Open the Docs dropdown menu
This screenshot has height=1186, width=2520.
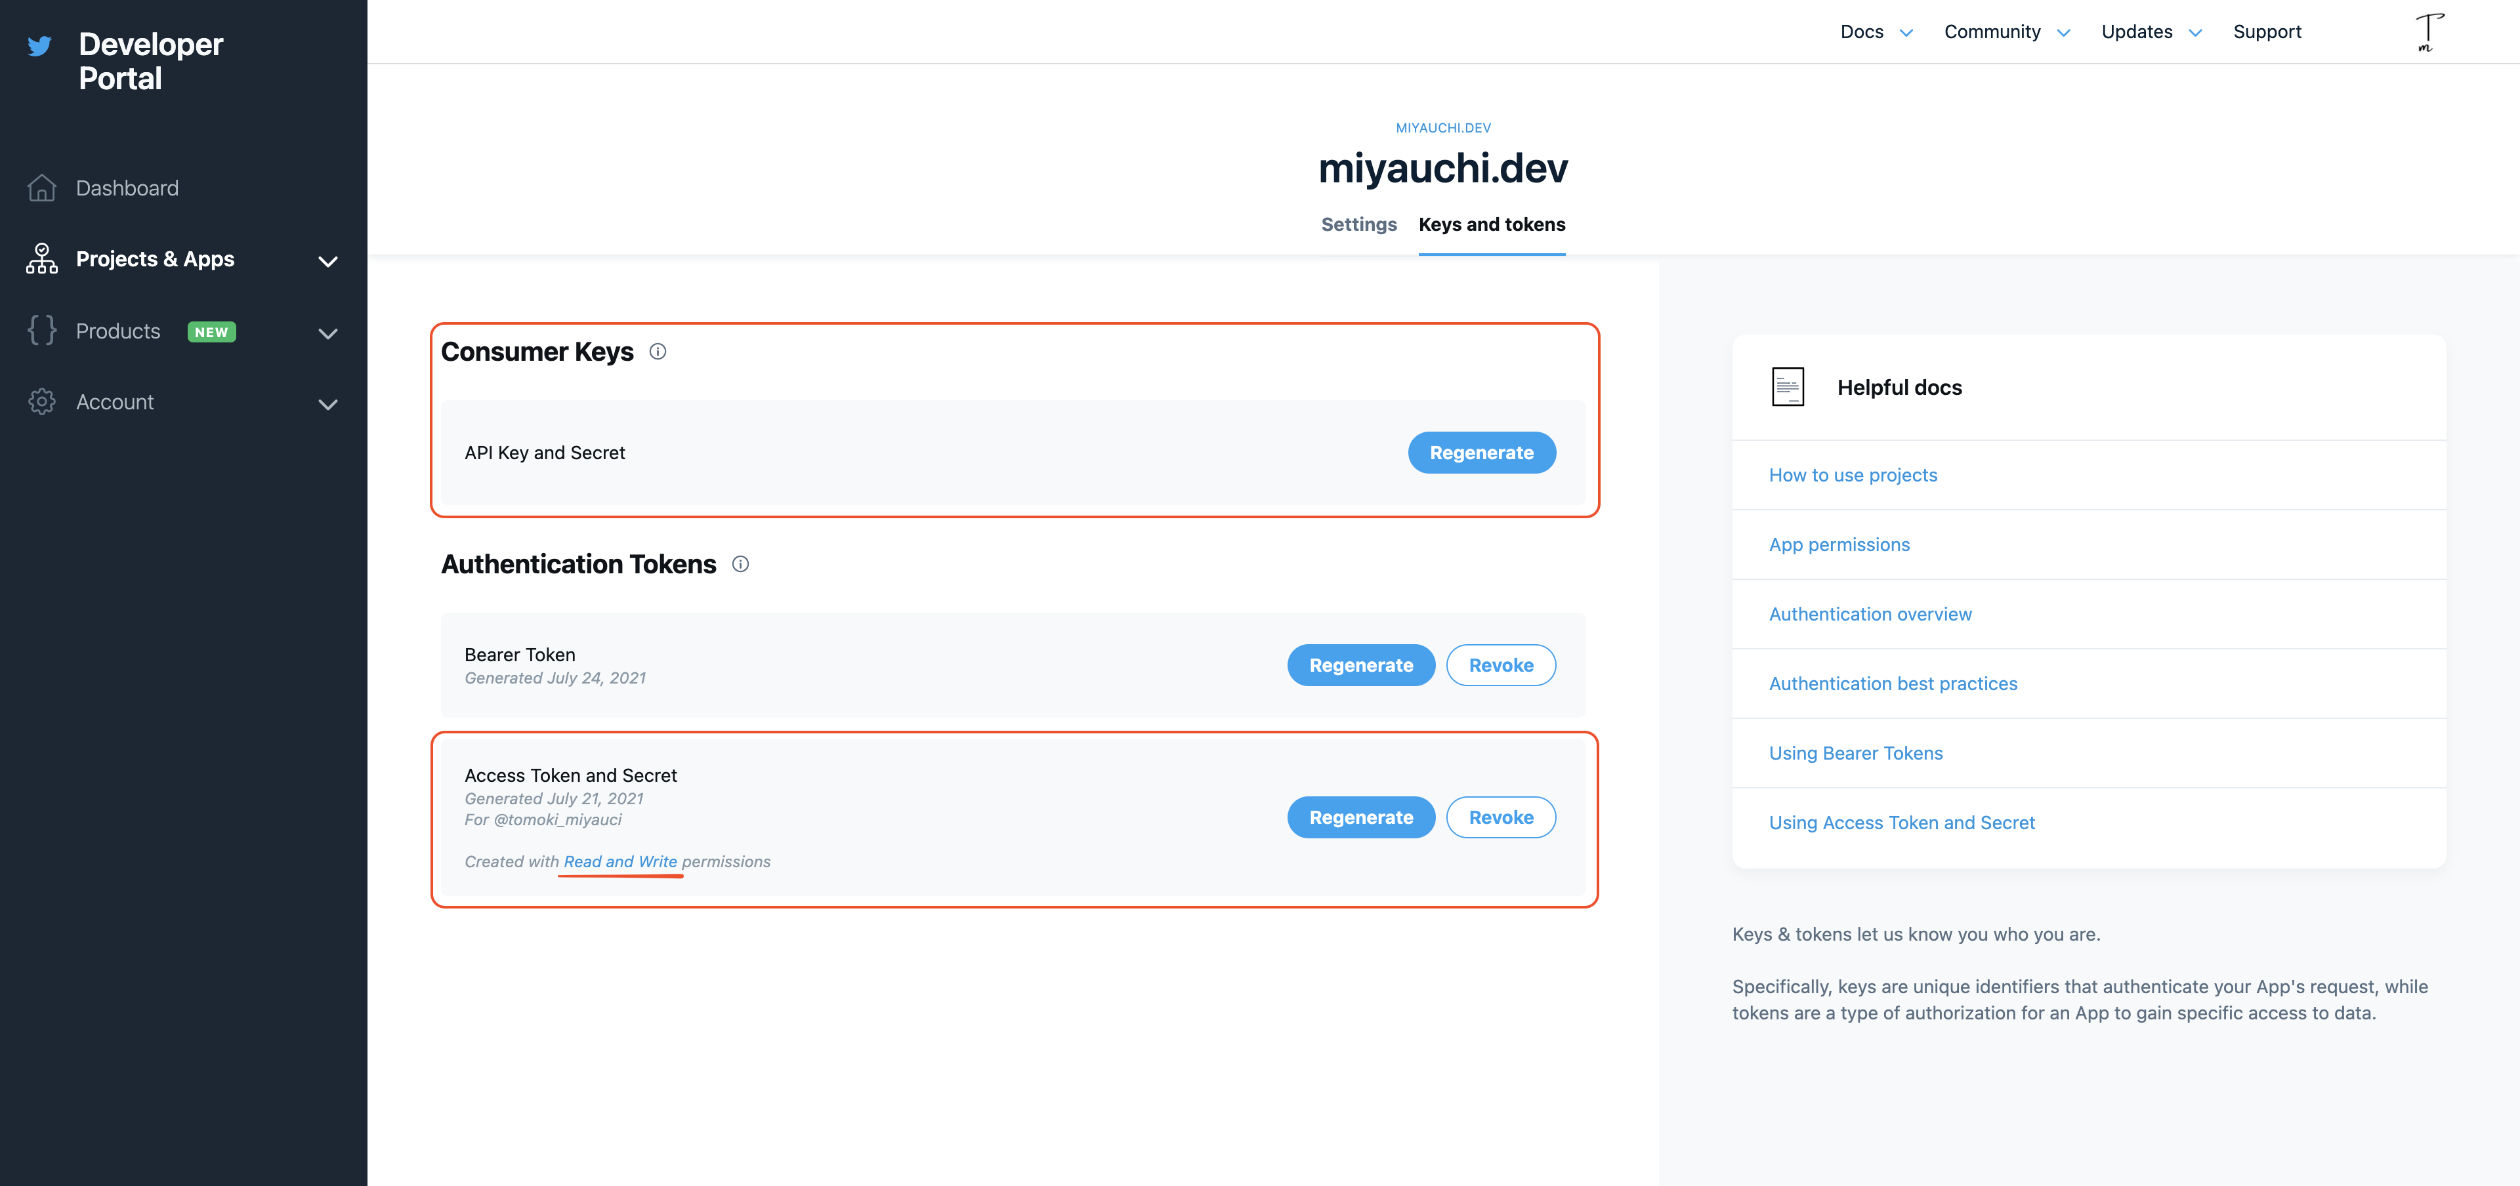coord(1874,32)
